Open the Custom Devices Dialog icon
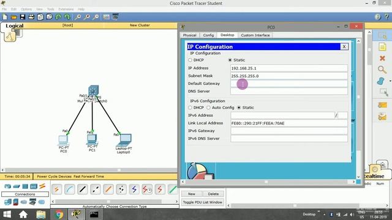392x220 pixels. tap(115, 17)
